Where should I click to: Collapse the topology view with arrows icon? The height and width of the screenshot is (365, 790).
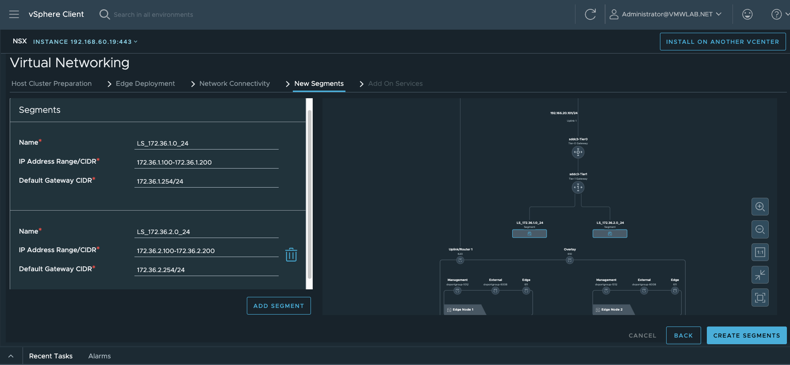click(760, 275)
